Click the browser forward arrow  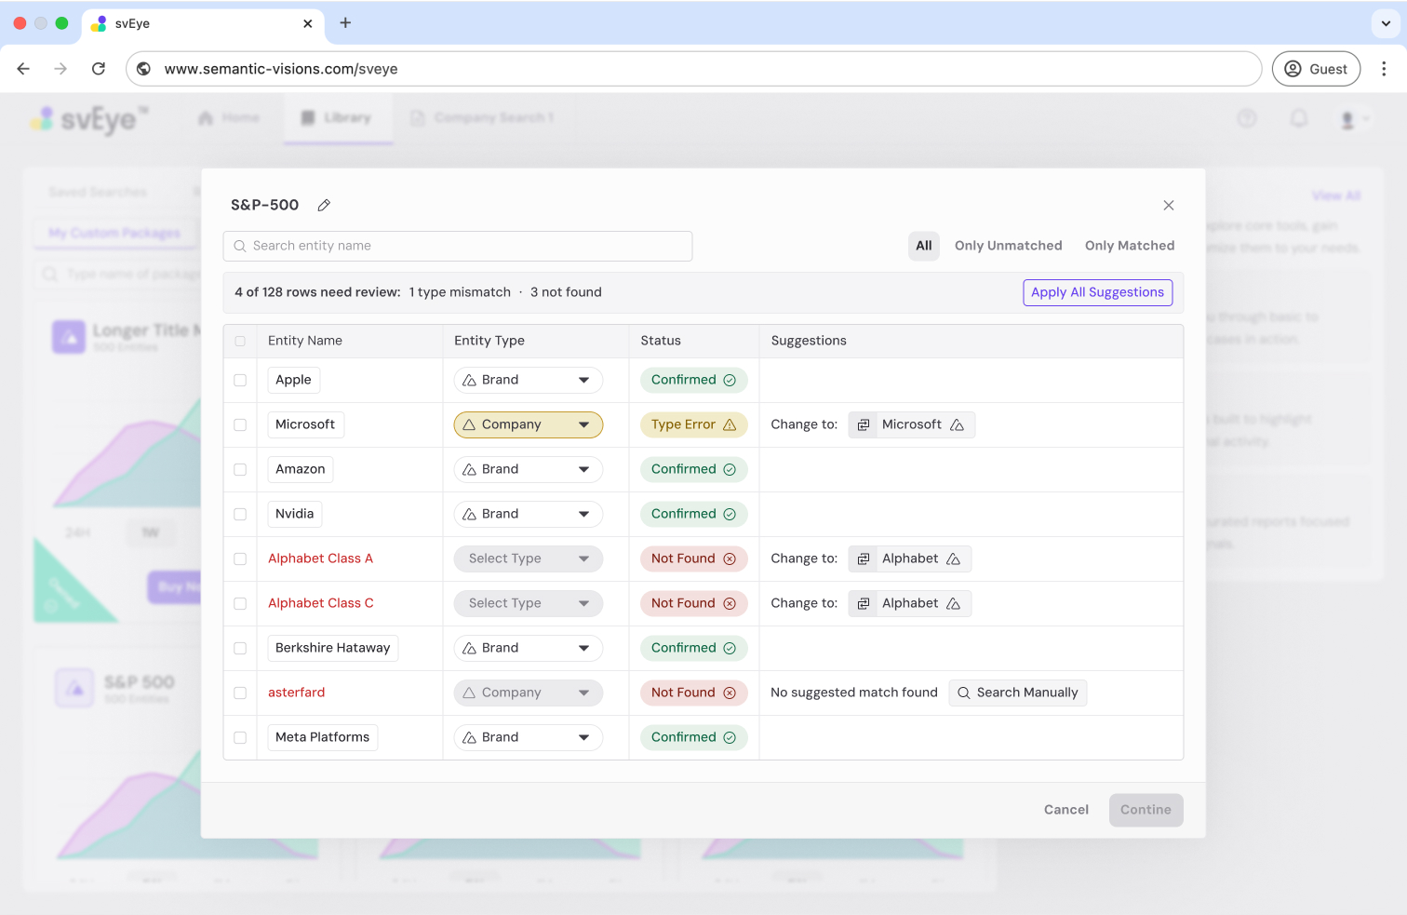60,69
